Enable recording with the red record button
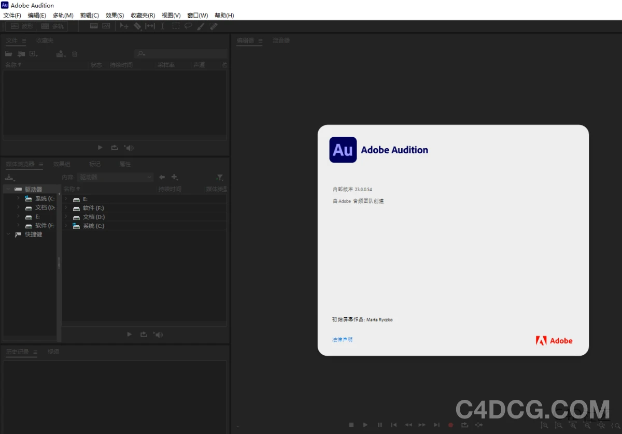 (450, 425)
